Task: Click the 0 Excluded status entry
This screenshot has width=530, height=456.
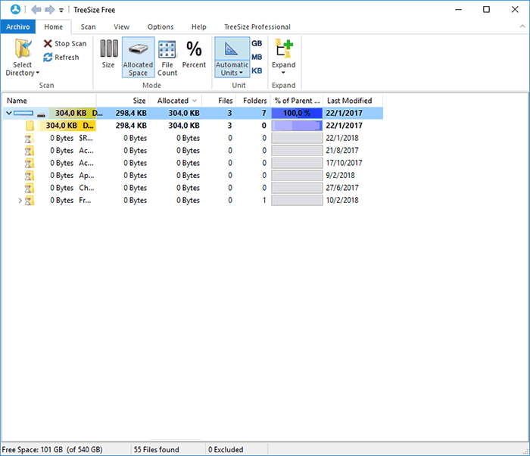Action: [x=226, y=450]
